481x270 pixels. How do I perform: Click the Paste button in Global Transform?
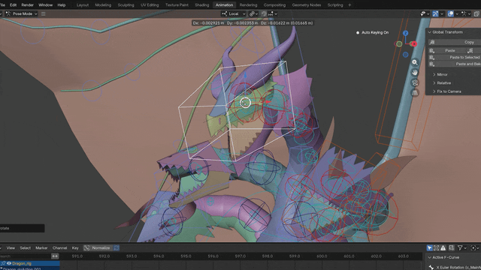(447, 50)
